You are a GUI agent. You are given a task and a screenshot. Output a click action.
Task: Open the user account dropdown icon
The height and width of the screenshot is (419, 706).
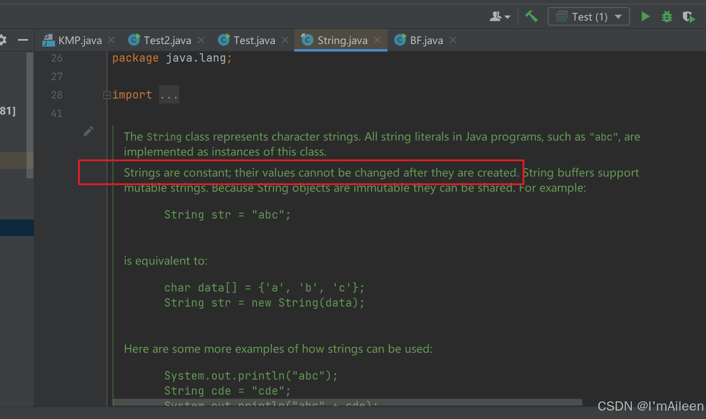500,17
